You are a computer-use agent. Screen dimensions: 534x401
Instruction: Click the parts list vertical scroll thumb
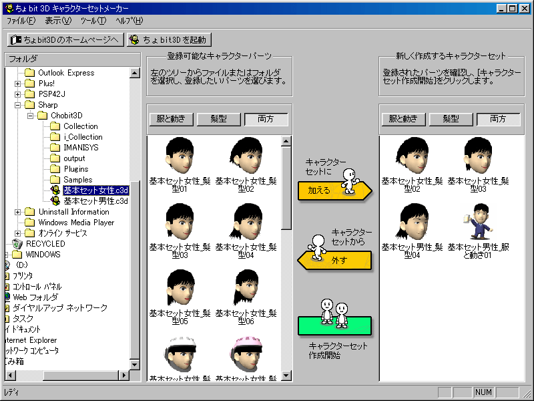pyautogui.click(x=286, y=188)
